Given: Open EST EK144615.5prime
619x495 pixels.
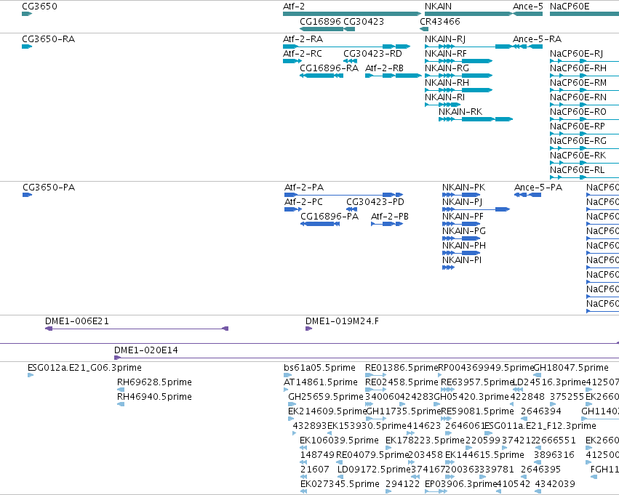Looking at the screenshot, I should pos(484,455).
